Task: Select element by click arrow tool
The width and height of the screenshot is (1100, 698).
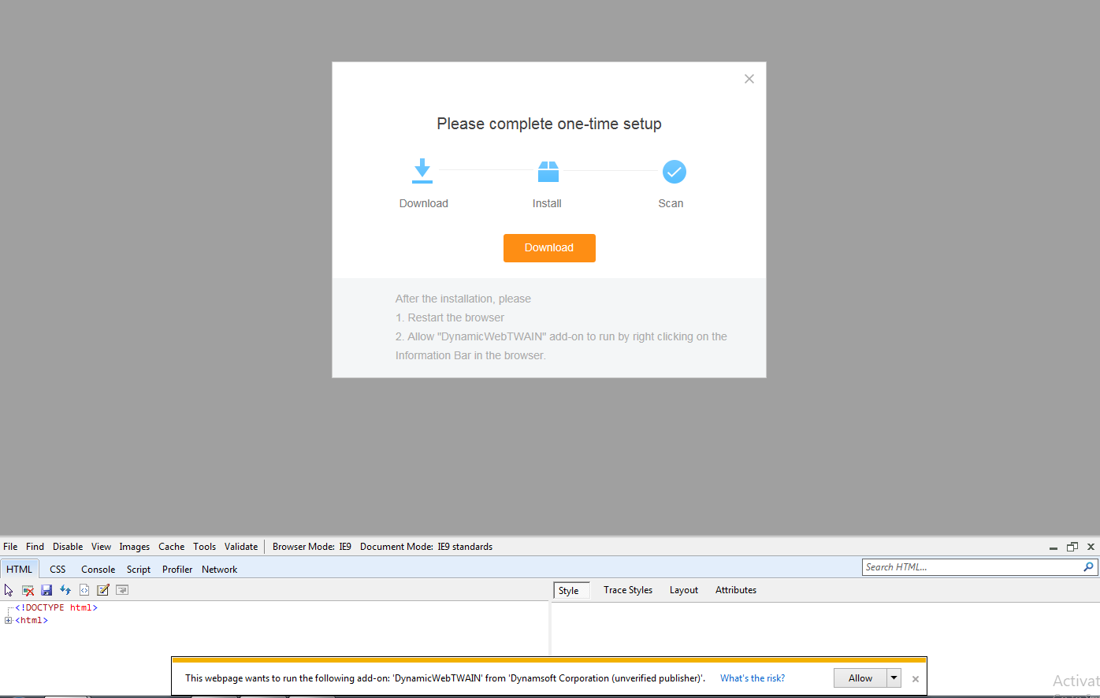Action: [x=9, y=590]
